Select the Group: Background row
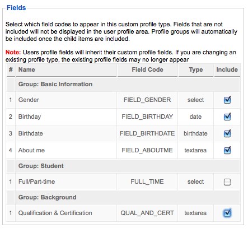 point(123,197)
